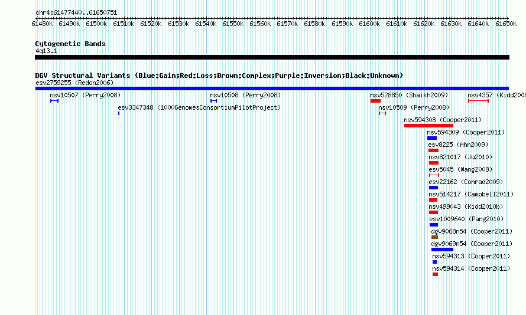Open esv1009640 (Pang2010) variant label

[x=467, y=219]
